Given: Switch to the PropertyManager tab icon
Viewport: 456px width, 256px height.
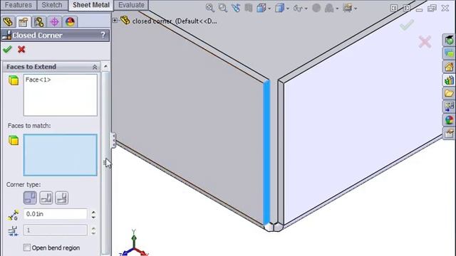Looking at the screenshot, I should point(24,22).
